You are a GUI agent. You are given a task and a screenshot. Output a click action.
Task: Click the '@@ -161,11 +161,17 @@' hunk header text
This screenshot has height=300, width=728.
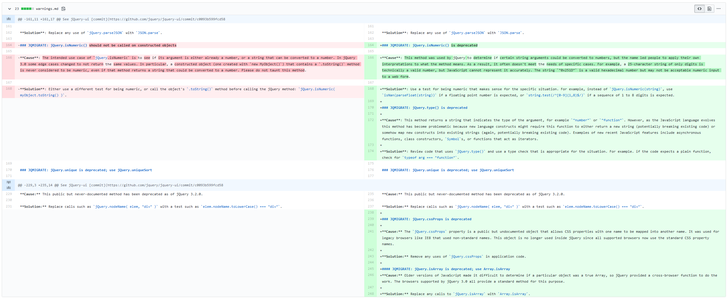pyautogui.click(x=39, y=19)
